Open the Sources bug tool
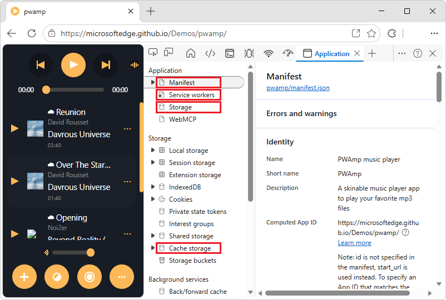 tap(249, 53)
